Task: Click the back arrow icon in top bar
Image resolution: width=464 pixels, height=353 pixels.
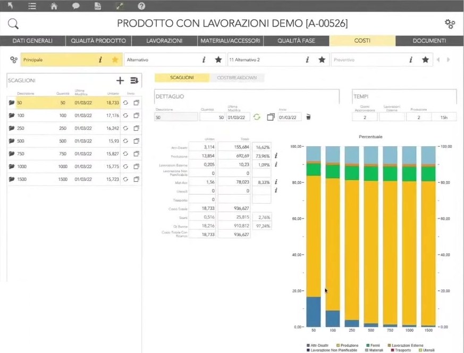Action: (10, 6)
